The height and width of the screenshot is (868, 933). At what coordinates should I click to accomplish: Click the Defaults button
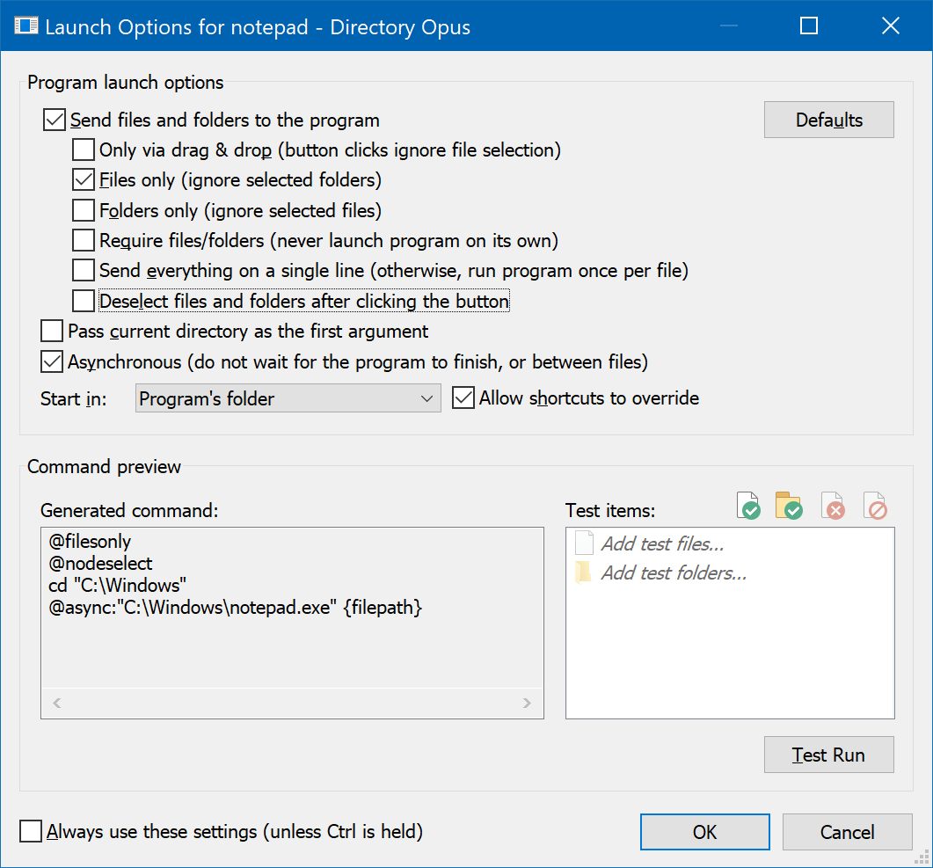(x=829, y=120)
